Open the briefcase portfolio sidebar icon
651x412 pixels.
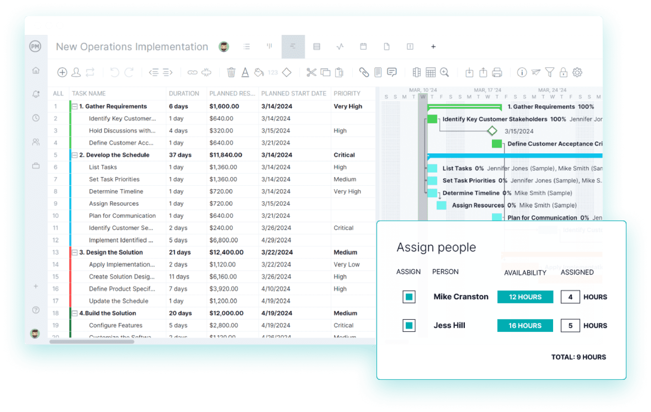[x=36, y=166]
